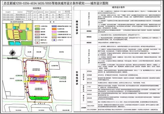Click the white road-centerline legend swatch
Image resolution: width=164 pixels, height=114 pixels.
point(37,40)
